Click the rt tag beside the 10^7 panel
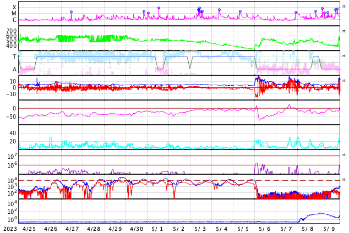 344,154
